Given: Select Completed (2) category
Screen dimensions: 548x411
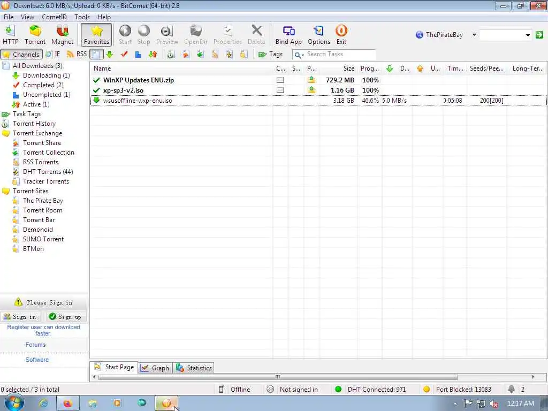Looking at the screenshot, I should (x=43, y=85).
